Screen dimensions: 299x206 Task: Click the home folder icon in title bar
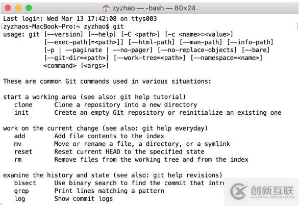106,8
